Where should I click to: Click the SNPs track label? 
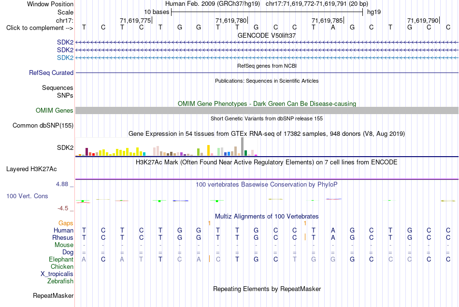click(x=65, y=96)
